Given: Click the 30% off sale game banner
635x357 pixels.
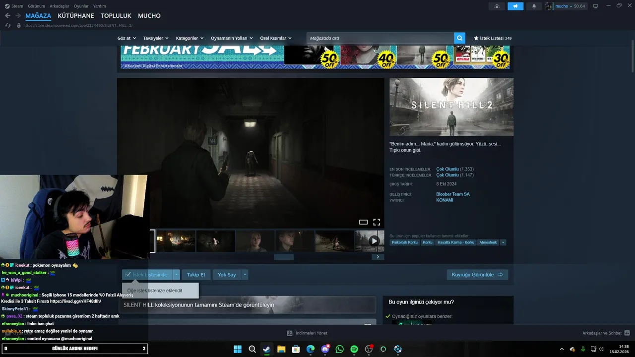Looking at the screenshot, I should (482, 56).
